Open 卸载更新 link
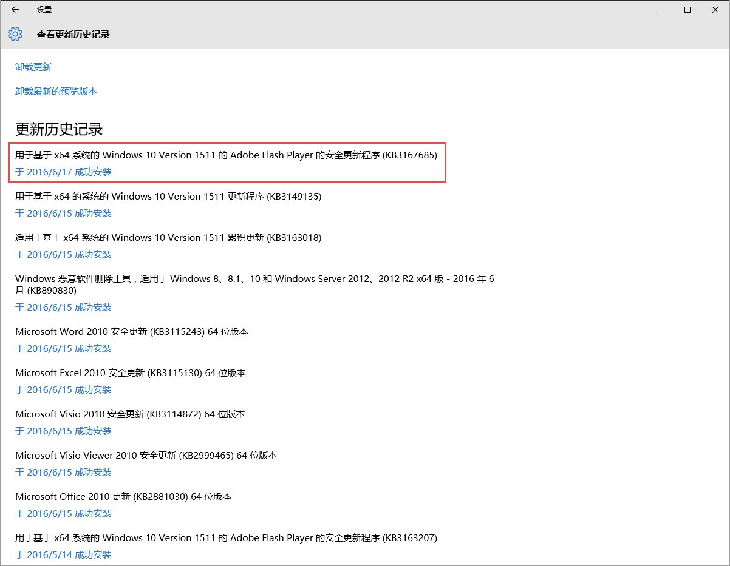 [x=33, y=67]
